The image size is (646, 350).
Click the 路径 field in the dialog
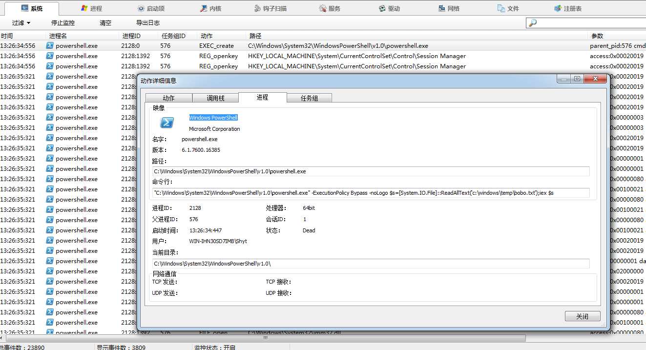point(371,171)
